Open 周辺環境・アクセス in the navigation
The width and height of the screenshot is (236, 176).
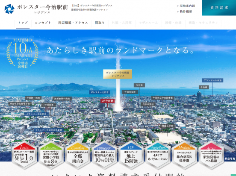pyautogui.click(x=73, y=23)
